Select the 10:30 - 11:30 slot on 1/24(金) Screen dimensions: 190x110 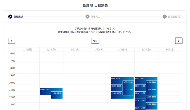140,88
